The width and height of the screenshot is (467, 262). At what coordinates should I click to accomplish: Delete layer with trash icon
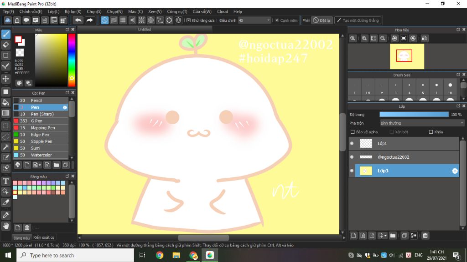[x=425, y=236]
